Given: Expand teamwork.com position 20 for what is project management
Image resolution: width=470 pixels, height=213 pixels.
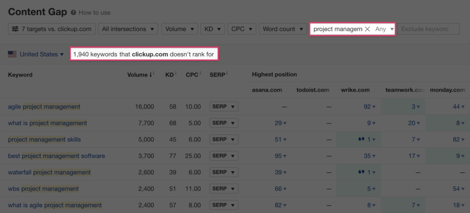Looking at the screenshot, I should pos(414,123).
